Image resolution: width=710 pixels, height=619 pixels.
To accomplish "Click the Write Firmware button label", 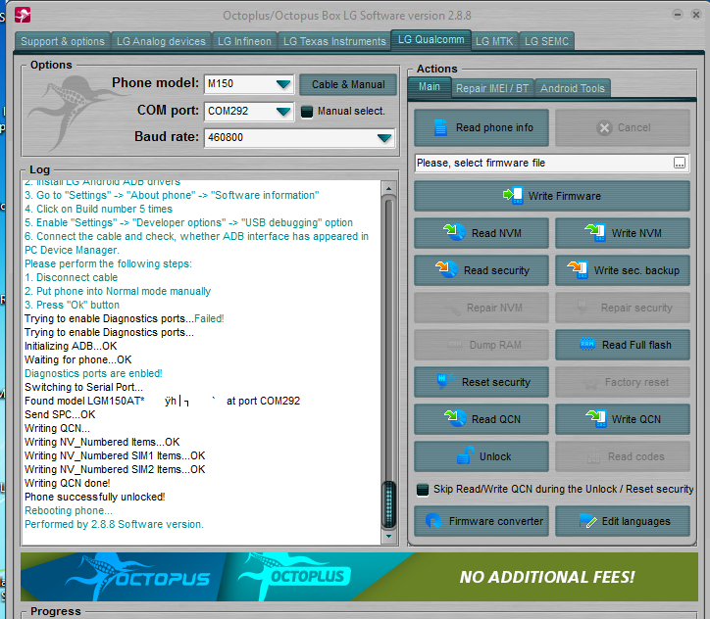I will point(565,196).
